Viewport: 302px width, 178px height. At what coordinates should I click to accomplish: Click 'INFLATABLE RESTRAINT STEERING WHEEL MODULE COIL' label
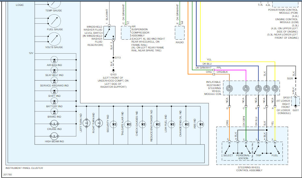(x=213, y=88)
